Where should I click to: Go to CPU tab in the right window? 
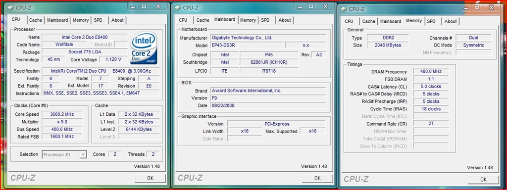point(349,21)
